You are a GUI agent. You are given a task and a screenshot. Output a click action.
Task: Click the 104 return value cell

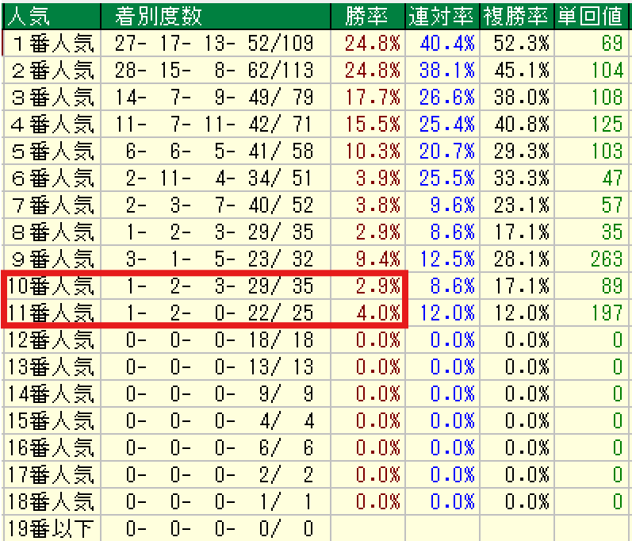tap(592, 70)
